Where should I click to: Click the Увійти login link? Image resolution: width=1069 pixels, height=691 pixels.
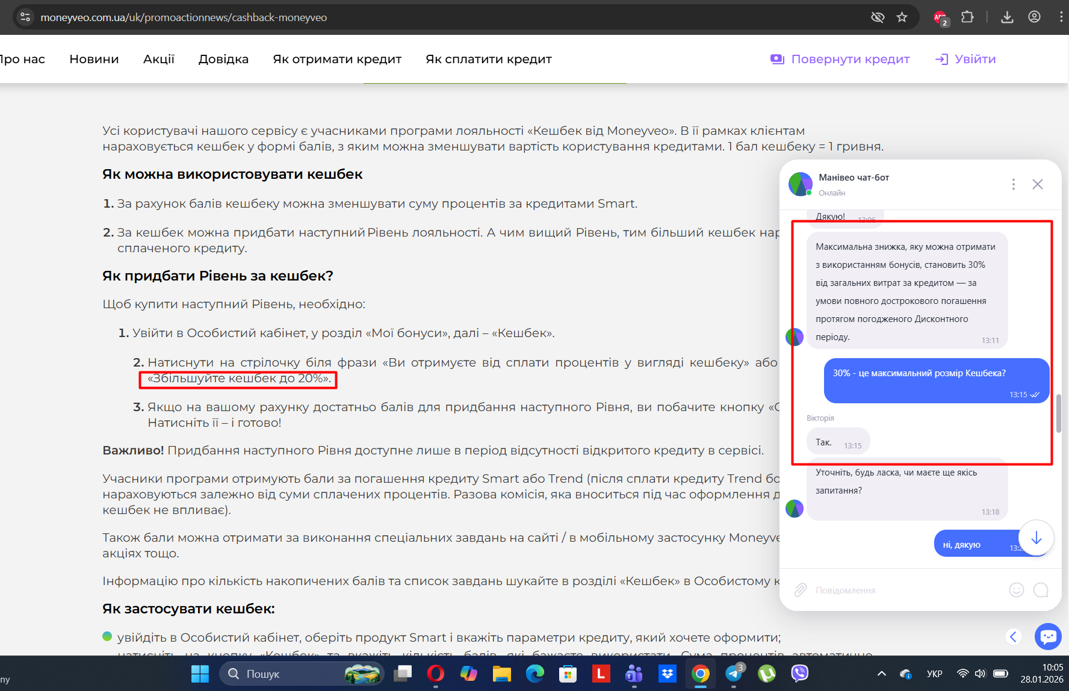tap(965, 59)
